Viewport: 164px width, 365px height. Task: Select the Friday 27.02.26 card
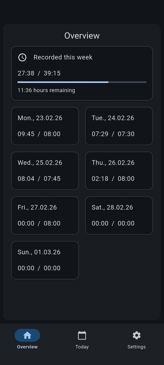pos(45,215)
